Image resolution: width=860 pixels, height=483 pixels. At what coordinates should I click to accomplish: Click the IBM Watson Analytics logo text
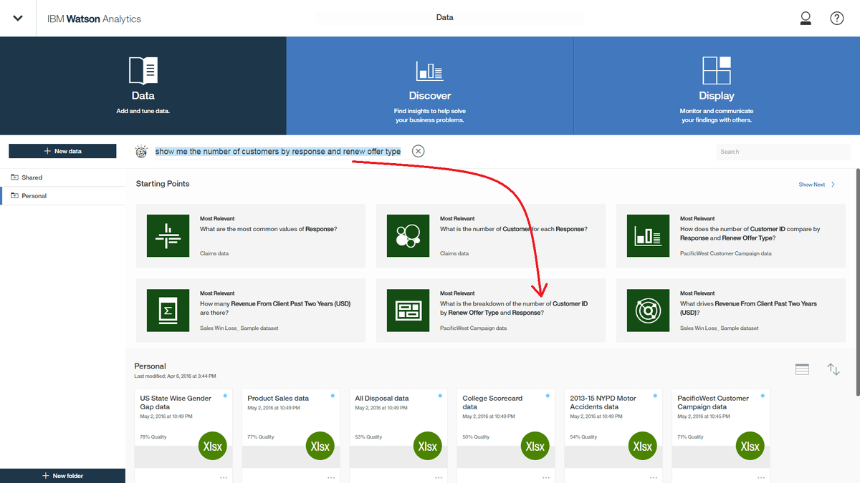tap(94, 19)
